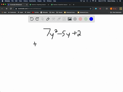Switch to Desmos Graphing Calculator tab
Image resolution: width=123 pixels, height=92 pixels.
(39, 5)
